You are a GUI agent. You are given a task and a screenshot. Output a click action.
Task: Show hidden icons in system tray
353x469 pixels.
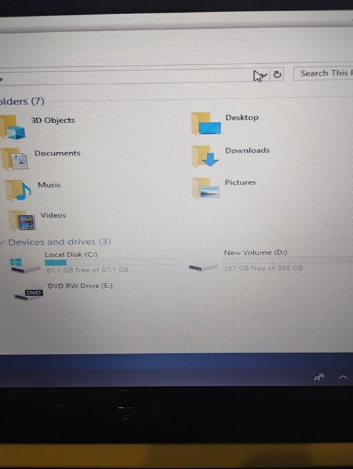(x=343, y=377)
